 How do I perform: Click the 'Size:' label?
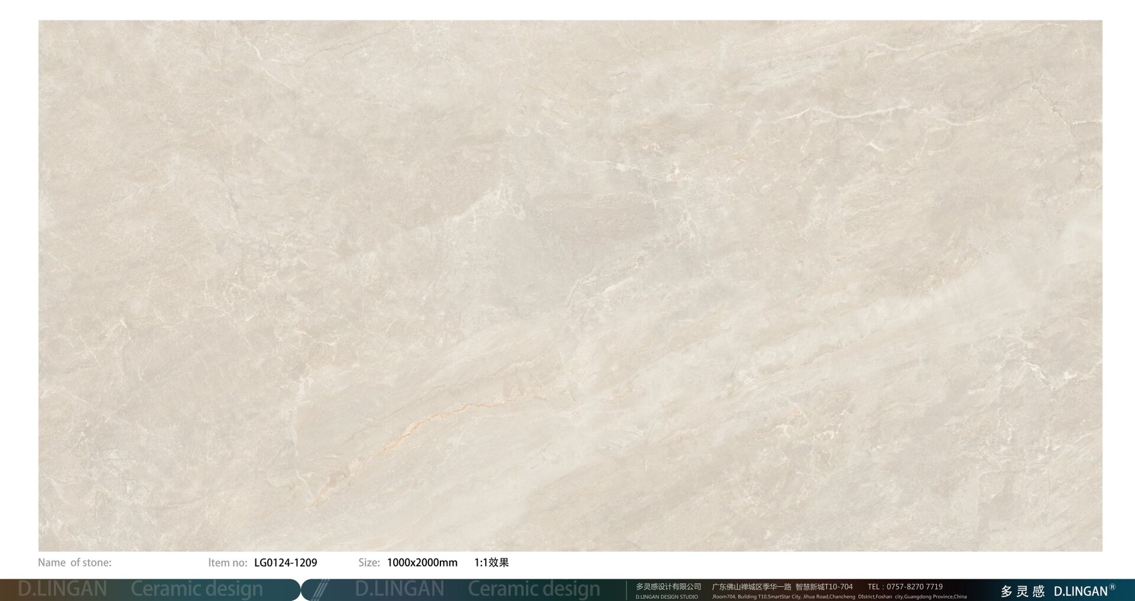tap(369, 563)
